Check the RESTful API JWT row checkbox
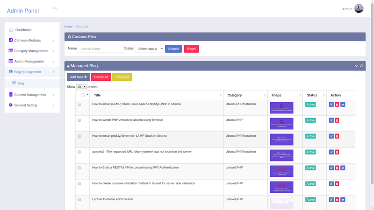Screen dimensions: 374x210 (x=79, y=168)
